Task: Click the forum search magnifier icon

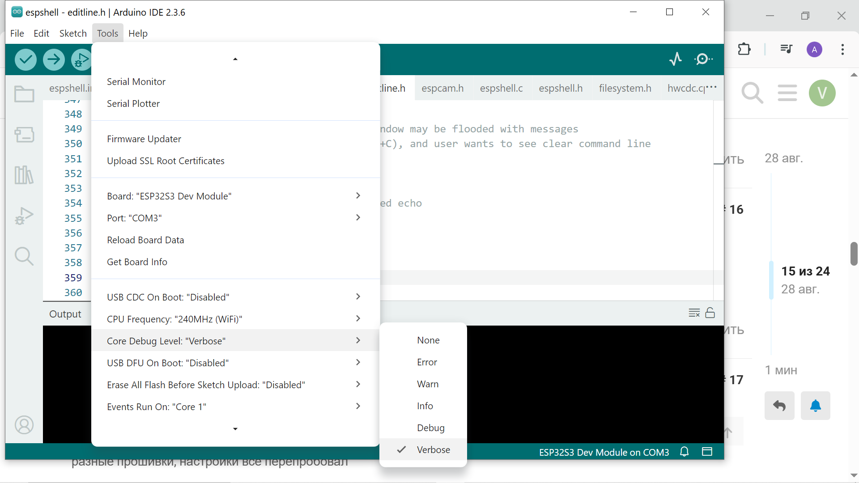Action: point(752,93)
